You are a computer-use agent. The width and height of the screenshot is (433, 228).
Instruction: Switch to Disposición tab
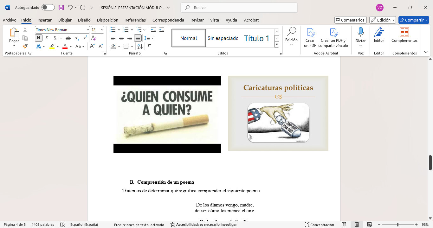coord(107,20)
